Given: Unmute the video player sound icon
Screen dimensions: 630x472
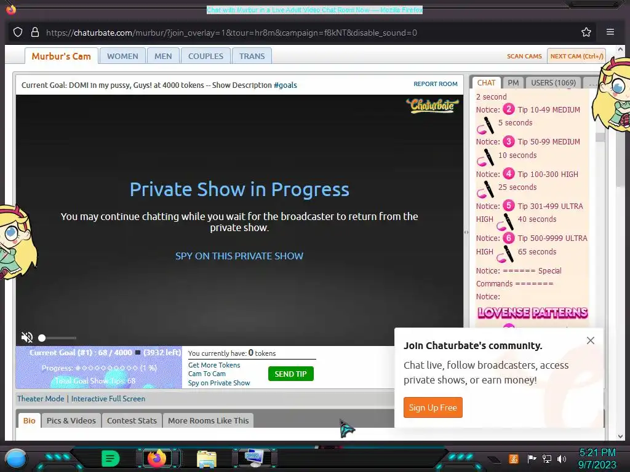Looking at the screenshot, I should (27, 337).
